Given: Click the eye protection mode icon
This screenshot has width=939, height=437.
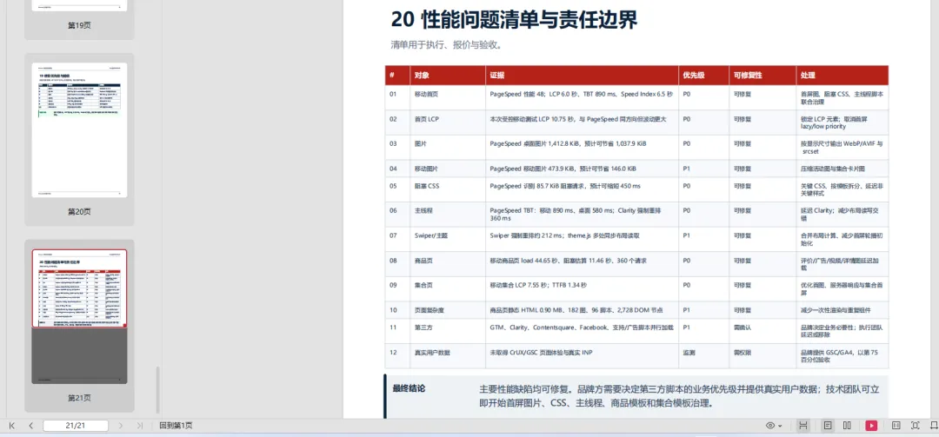Looking at the screenshot, I should (770, 426).
